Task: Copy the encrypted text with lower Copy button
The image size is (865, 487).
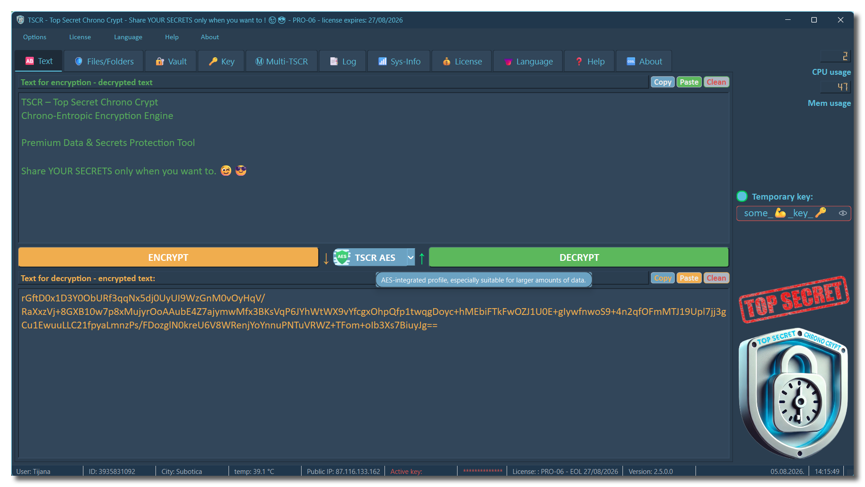Action: [663, 278]
